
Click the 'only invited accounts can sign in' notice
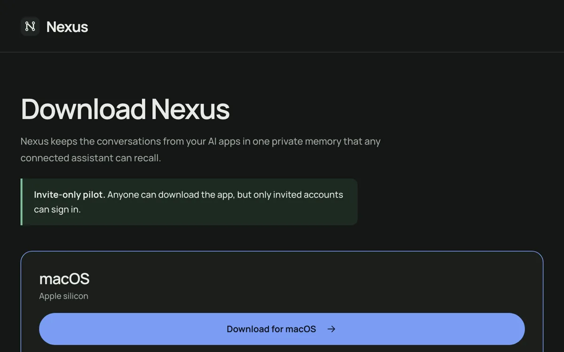click(x=190, y=202)
